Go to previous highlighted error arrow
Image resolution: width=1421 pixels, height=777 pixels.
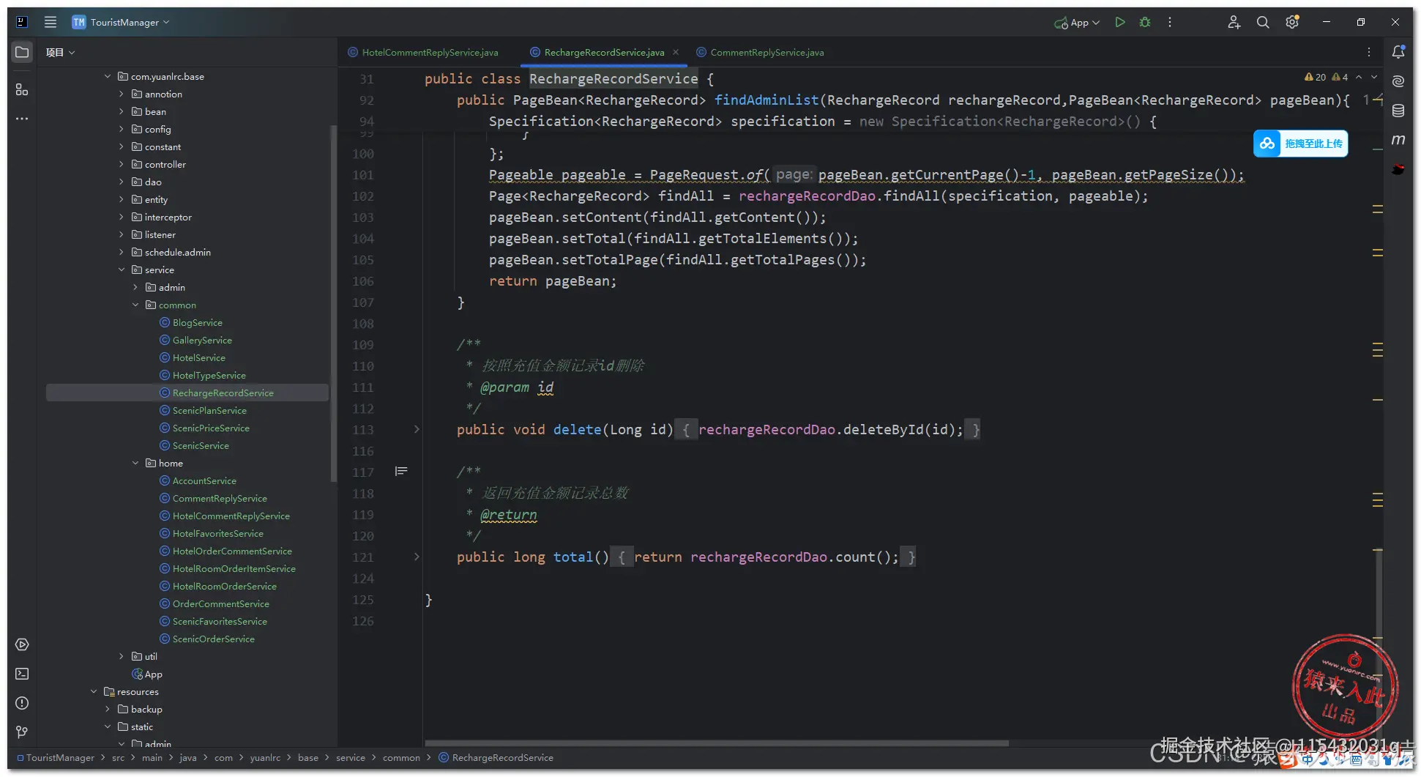1359,77
